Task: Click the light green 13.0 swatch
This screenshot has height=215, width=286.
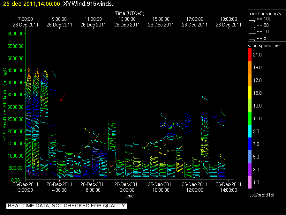Action: click(x=250, y=106)
